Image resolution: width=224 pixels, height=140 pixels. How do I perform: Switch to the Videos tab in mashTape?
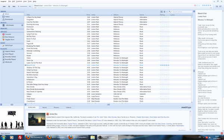click(68, 108)
